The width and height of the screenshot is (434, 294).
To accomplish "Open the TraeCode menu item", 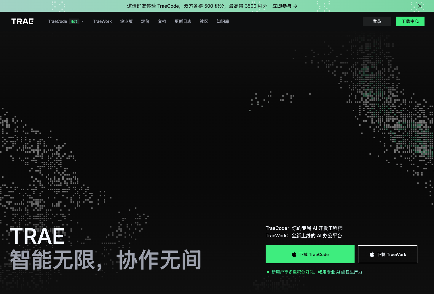I will click(x=58, y=21).
